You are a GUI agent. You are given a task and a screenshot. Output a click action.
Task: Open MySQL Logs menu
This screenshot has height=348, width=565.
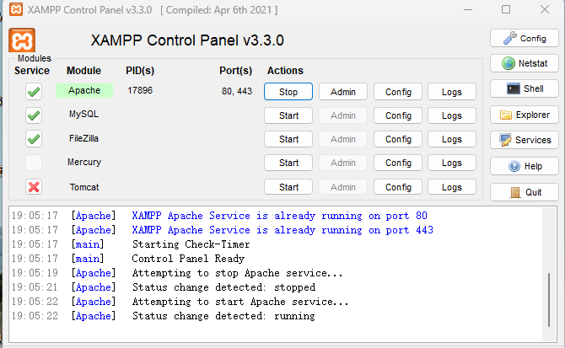(x=452, y=115)
